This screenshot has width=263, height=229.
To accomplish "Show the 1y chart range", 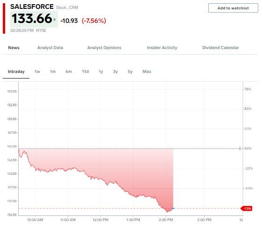I will tap(101, 72).
